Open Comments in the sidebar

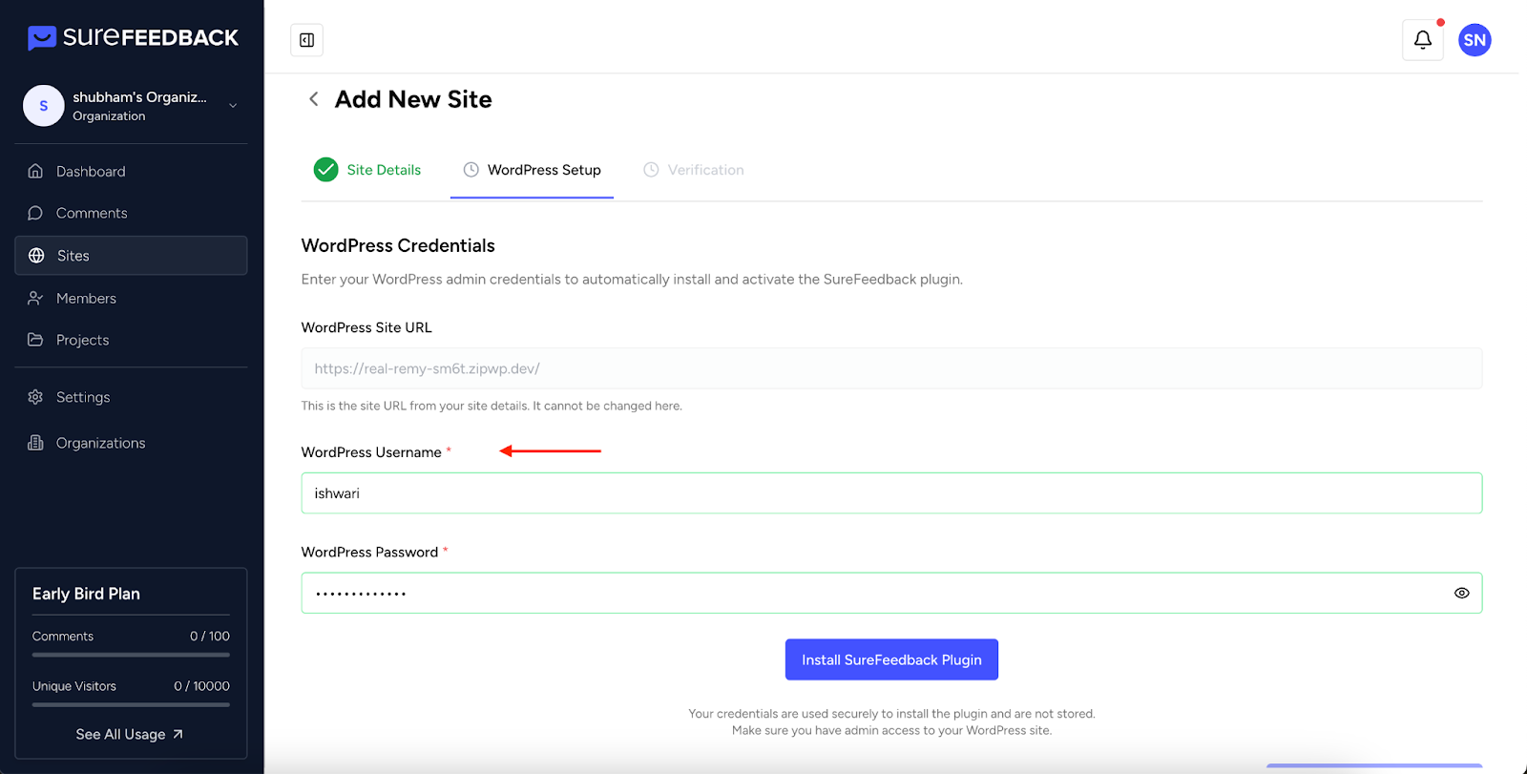click(x=92, y=214)
